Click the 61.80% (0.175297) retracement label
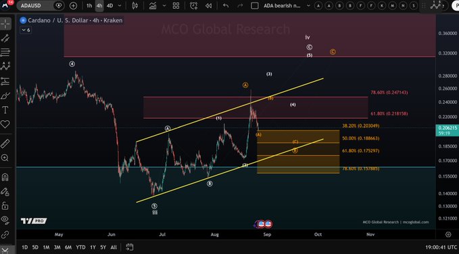Screen dimensions: 459x254 [x=361, y=151]
